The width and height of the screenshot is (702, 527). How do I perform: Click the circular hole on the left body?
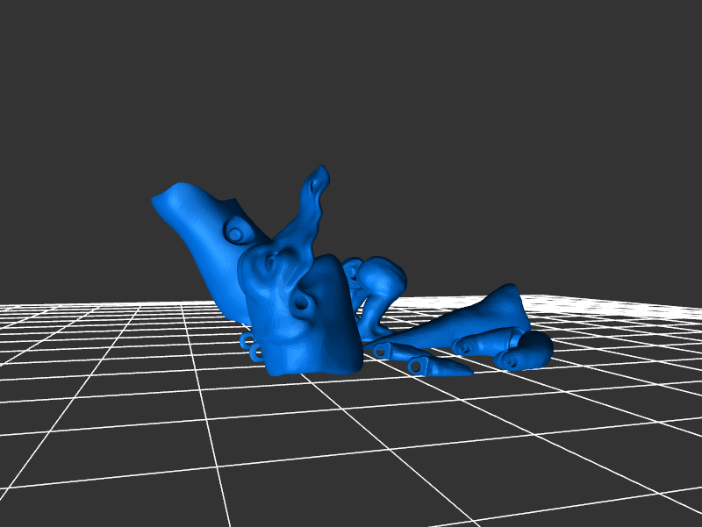point(236,231)
